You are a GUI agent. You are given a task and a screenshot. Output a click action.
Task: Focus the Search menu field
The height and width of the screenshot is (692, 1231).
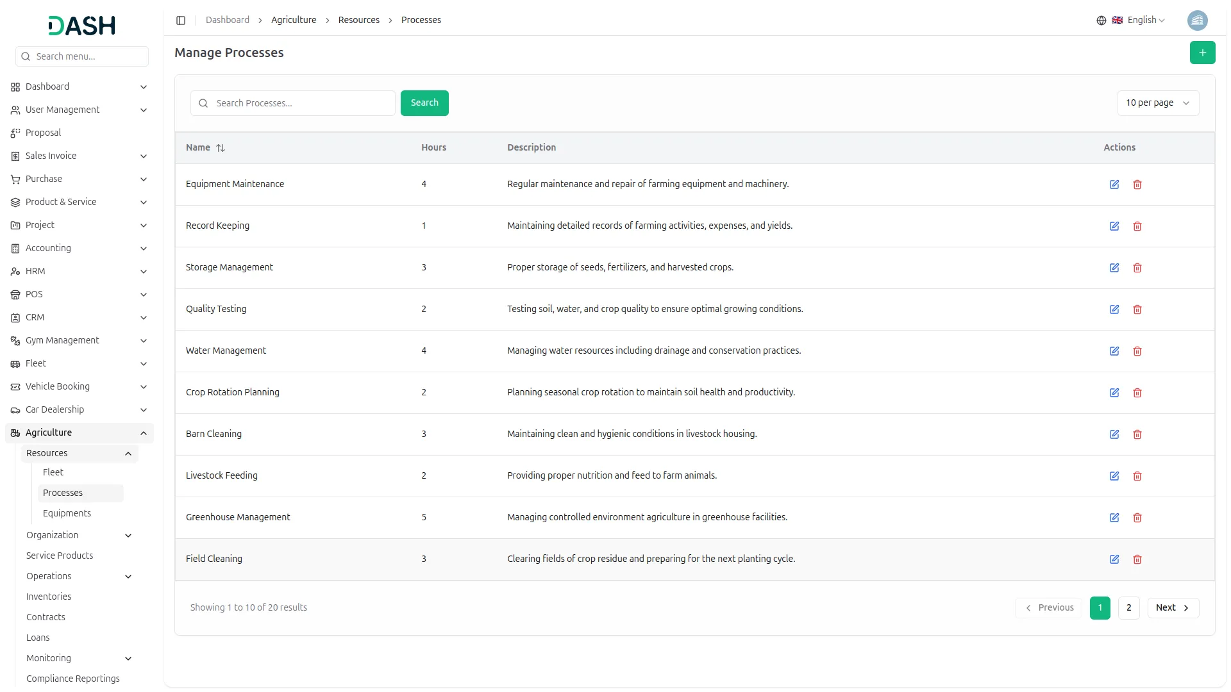tap(82, 56)
